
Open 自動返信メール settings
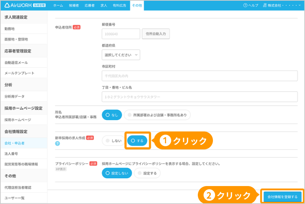click(x=24, y=62)
